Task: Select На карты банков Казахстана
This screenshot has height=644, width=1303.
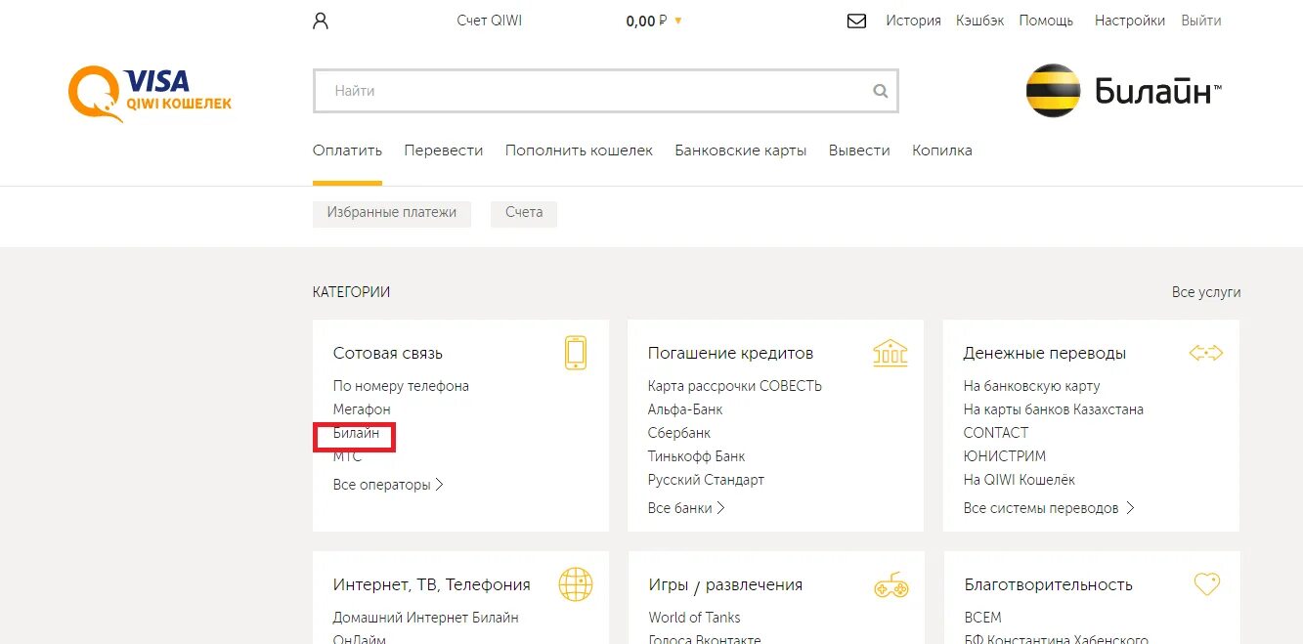Action: (1054, 409)
